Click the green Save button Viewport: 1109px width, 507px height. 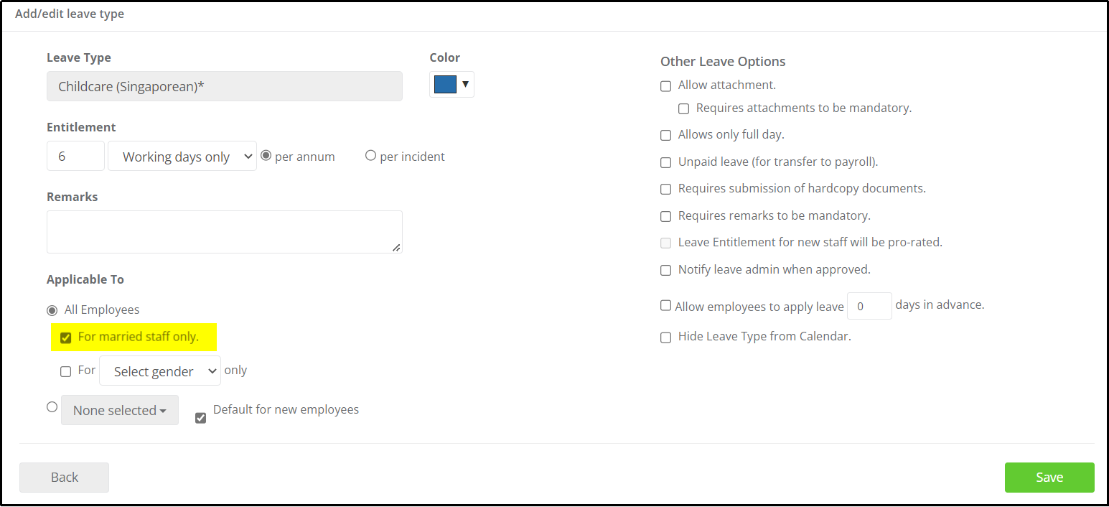click(x=1049, y=478)
